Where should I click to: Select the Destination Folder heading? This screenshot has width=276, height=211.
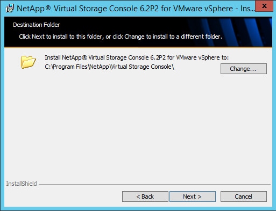tap(37, 25)
